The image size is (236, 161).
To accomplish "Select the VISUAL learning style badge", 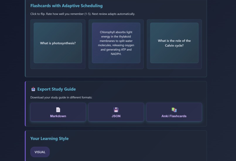I will pyautogui.click(x=40, y=152).
